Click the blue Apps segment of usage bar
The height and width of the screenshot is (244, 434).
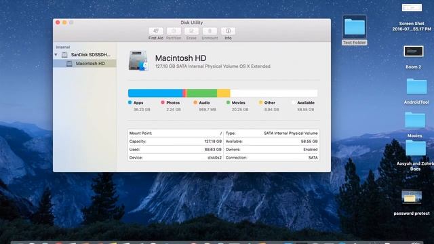pyautogui.click(x=155, y=94)
